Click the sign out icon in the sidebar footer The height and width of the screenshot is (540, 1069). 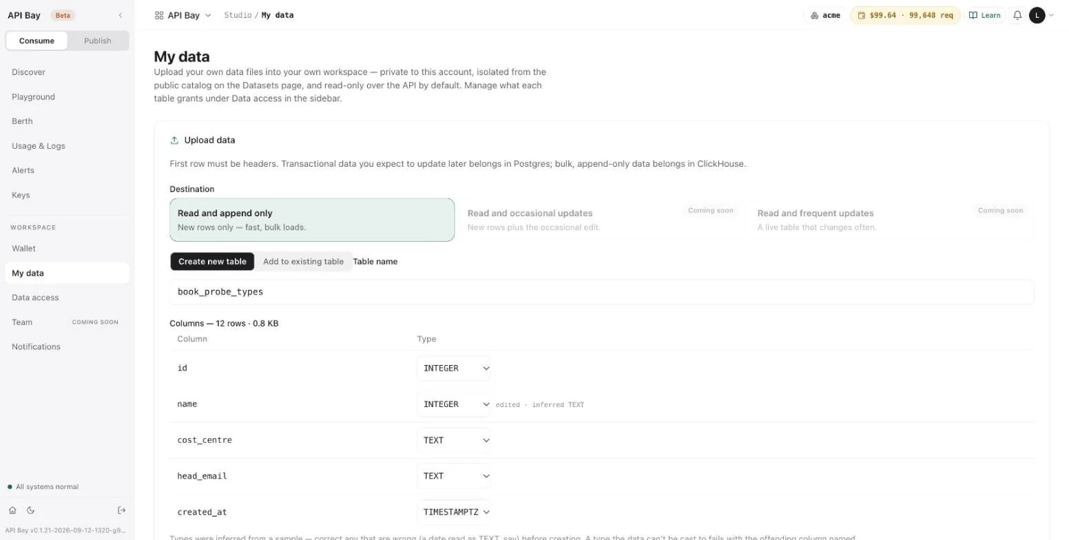click(x=122, y=510)
